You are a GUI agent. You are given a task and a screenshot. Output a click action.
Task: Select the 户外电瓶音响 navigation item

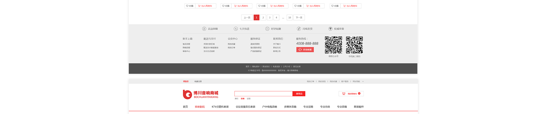pyautogui.click(x=270, y=107)
